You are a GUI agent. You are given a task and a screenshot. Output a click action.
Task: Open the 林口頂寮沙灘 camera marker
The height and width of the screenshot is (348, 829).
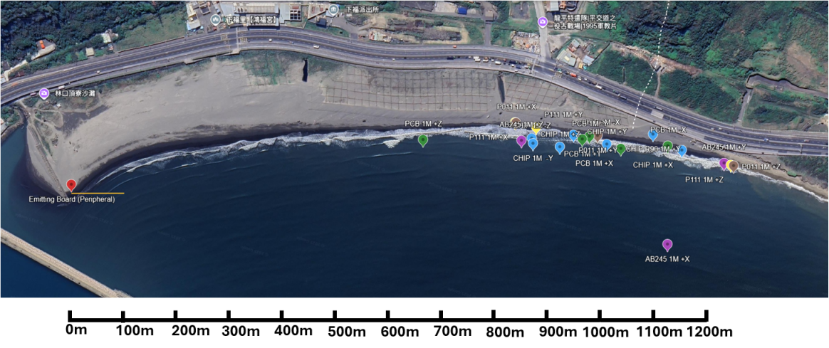coord(44,94)
